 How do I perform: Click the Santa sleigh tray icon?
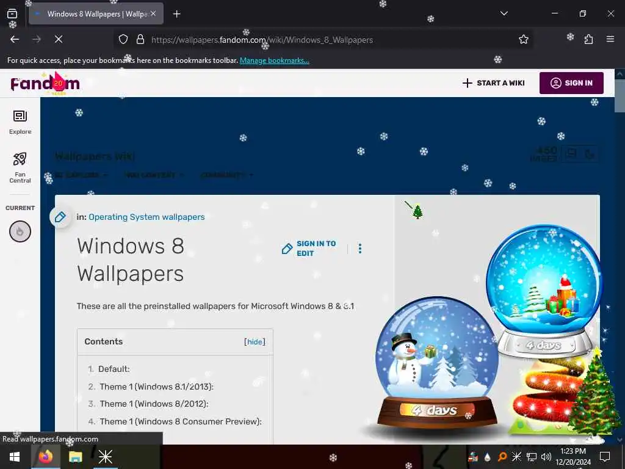[x=473, y=457]
